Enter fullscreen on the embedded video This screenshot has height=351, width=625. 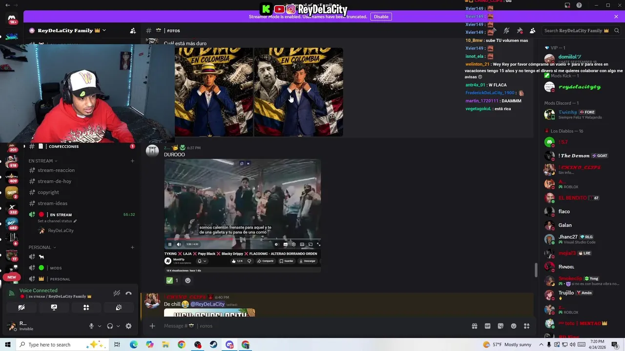click(318, 244)
